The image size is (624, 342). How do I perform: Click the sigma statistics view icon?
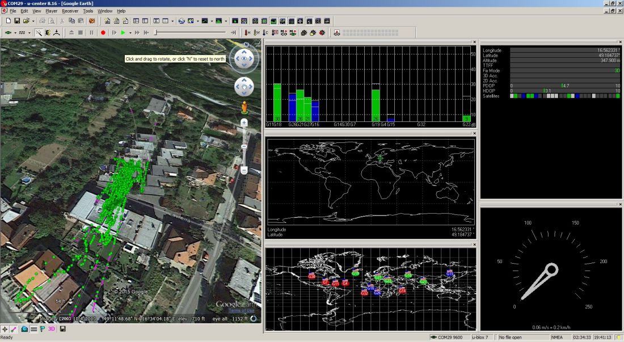(157, 20)
